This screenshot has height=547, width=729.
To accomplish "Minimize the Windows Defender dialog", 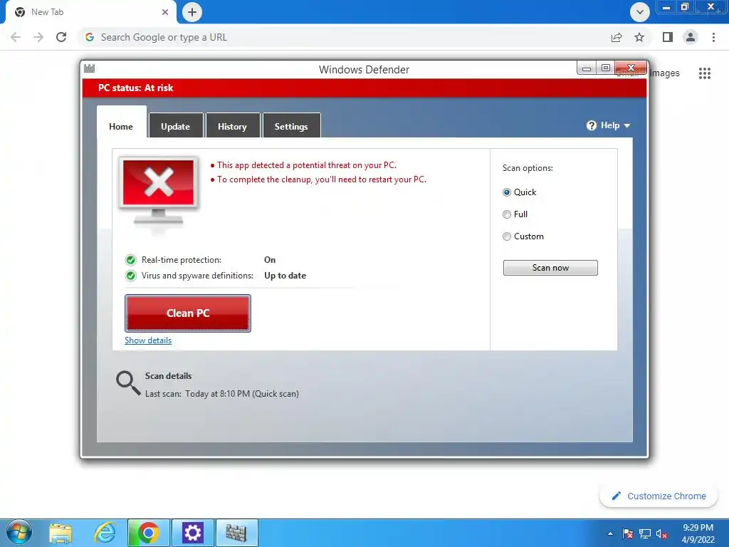I will (587, 68).
